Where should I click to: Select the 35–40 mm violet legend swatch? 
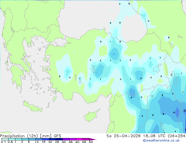73,139
